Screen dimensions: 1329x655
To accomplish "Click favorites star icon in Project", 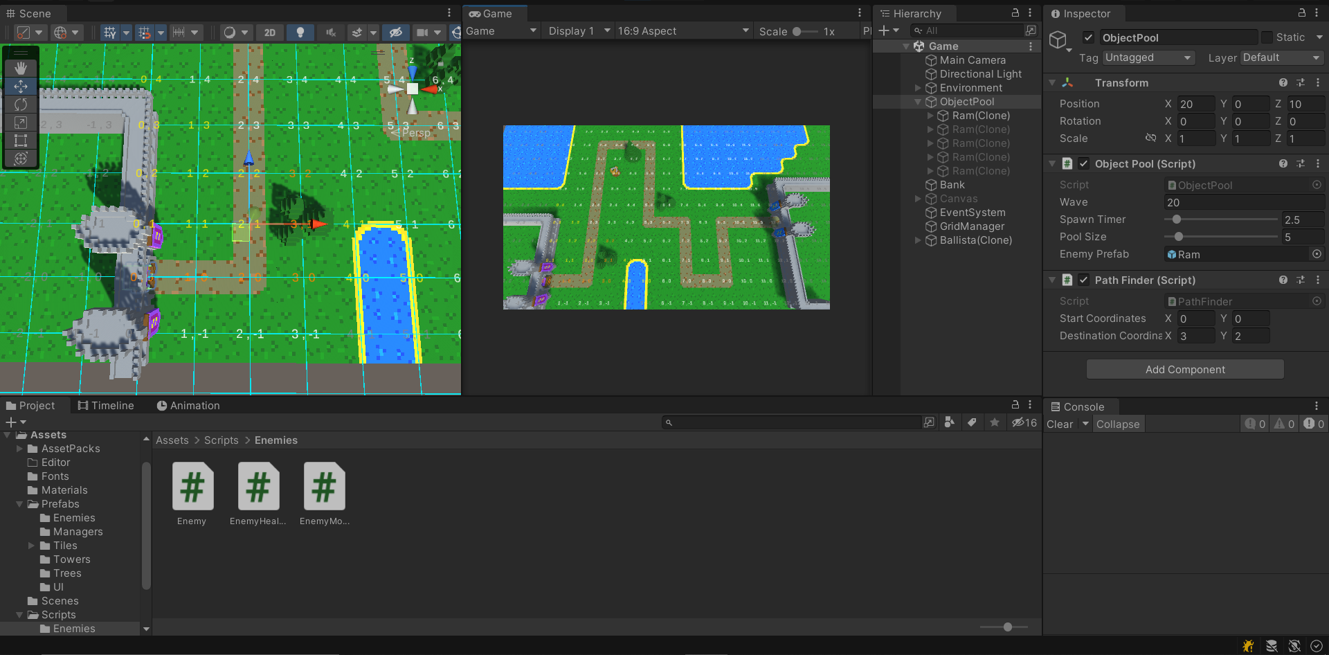I will click(995, 422).
